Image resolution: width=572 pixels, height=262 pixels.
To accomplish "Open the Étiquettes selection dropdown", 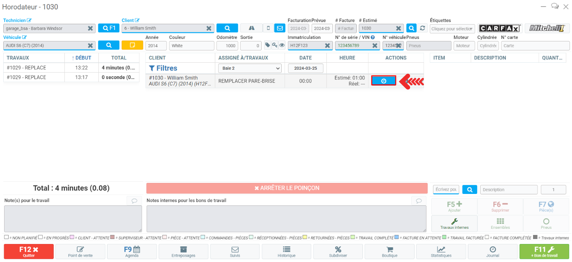I will click(452, 29).
